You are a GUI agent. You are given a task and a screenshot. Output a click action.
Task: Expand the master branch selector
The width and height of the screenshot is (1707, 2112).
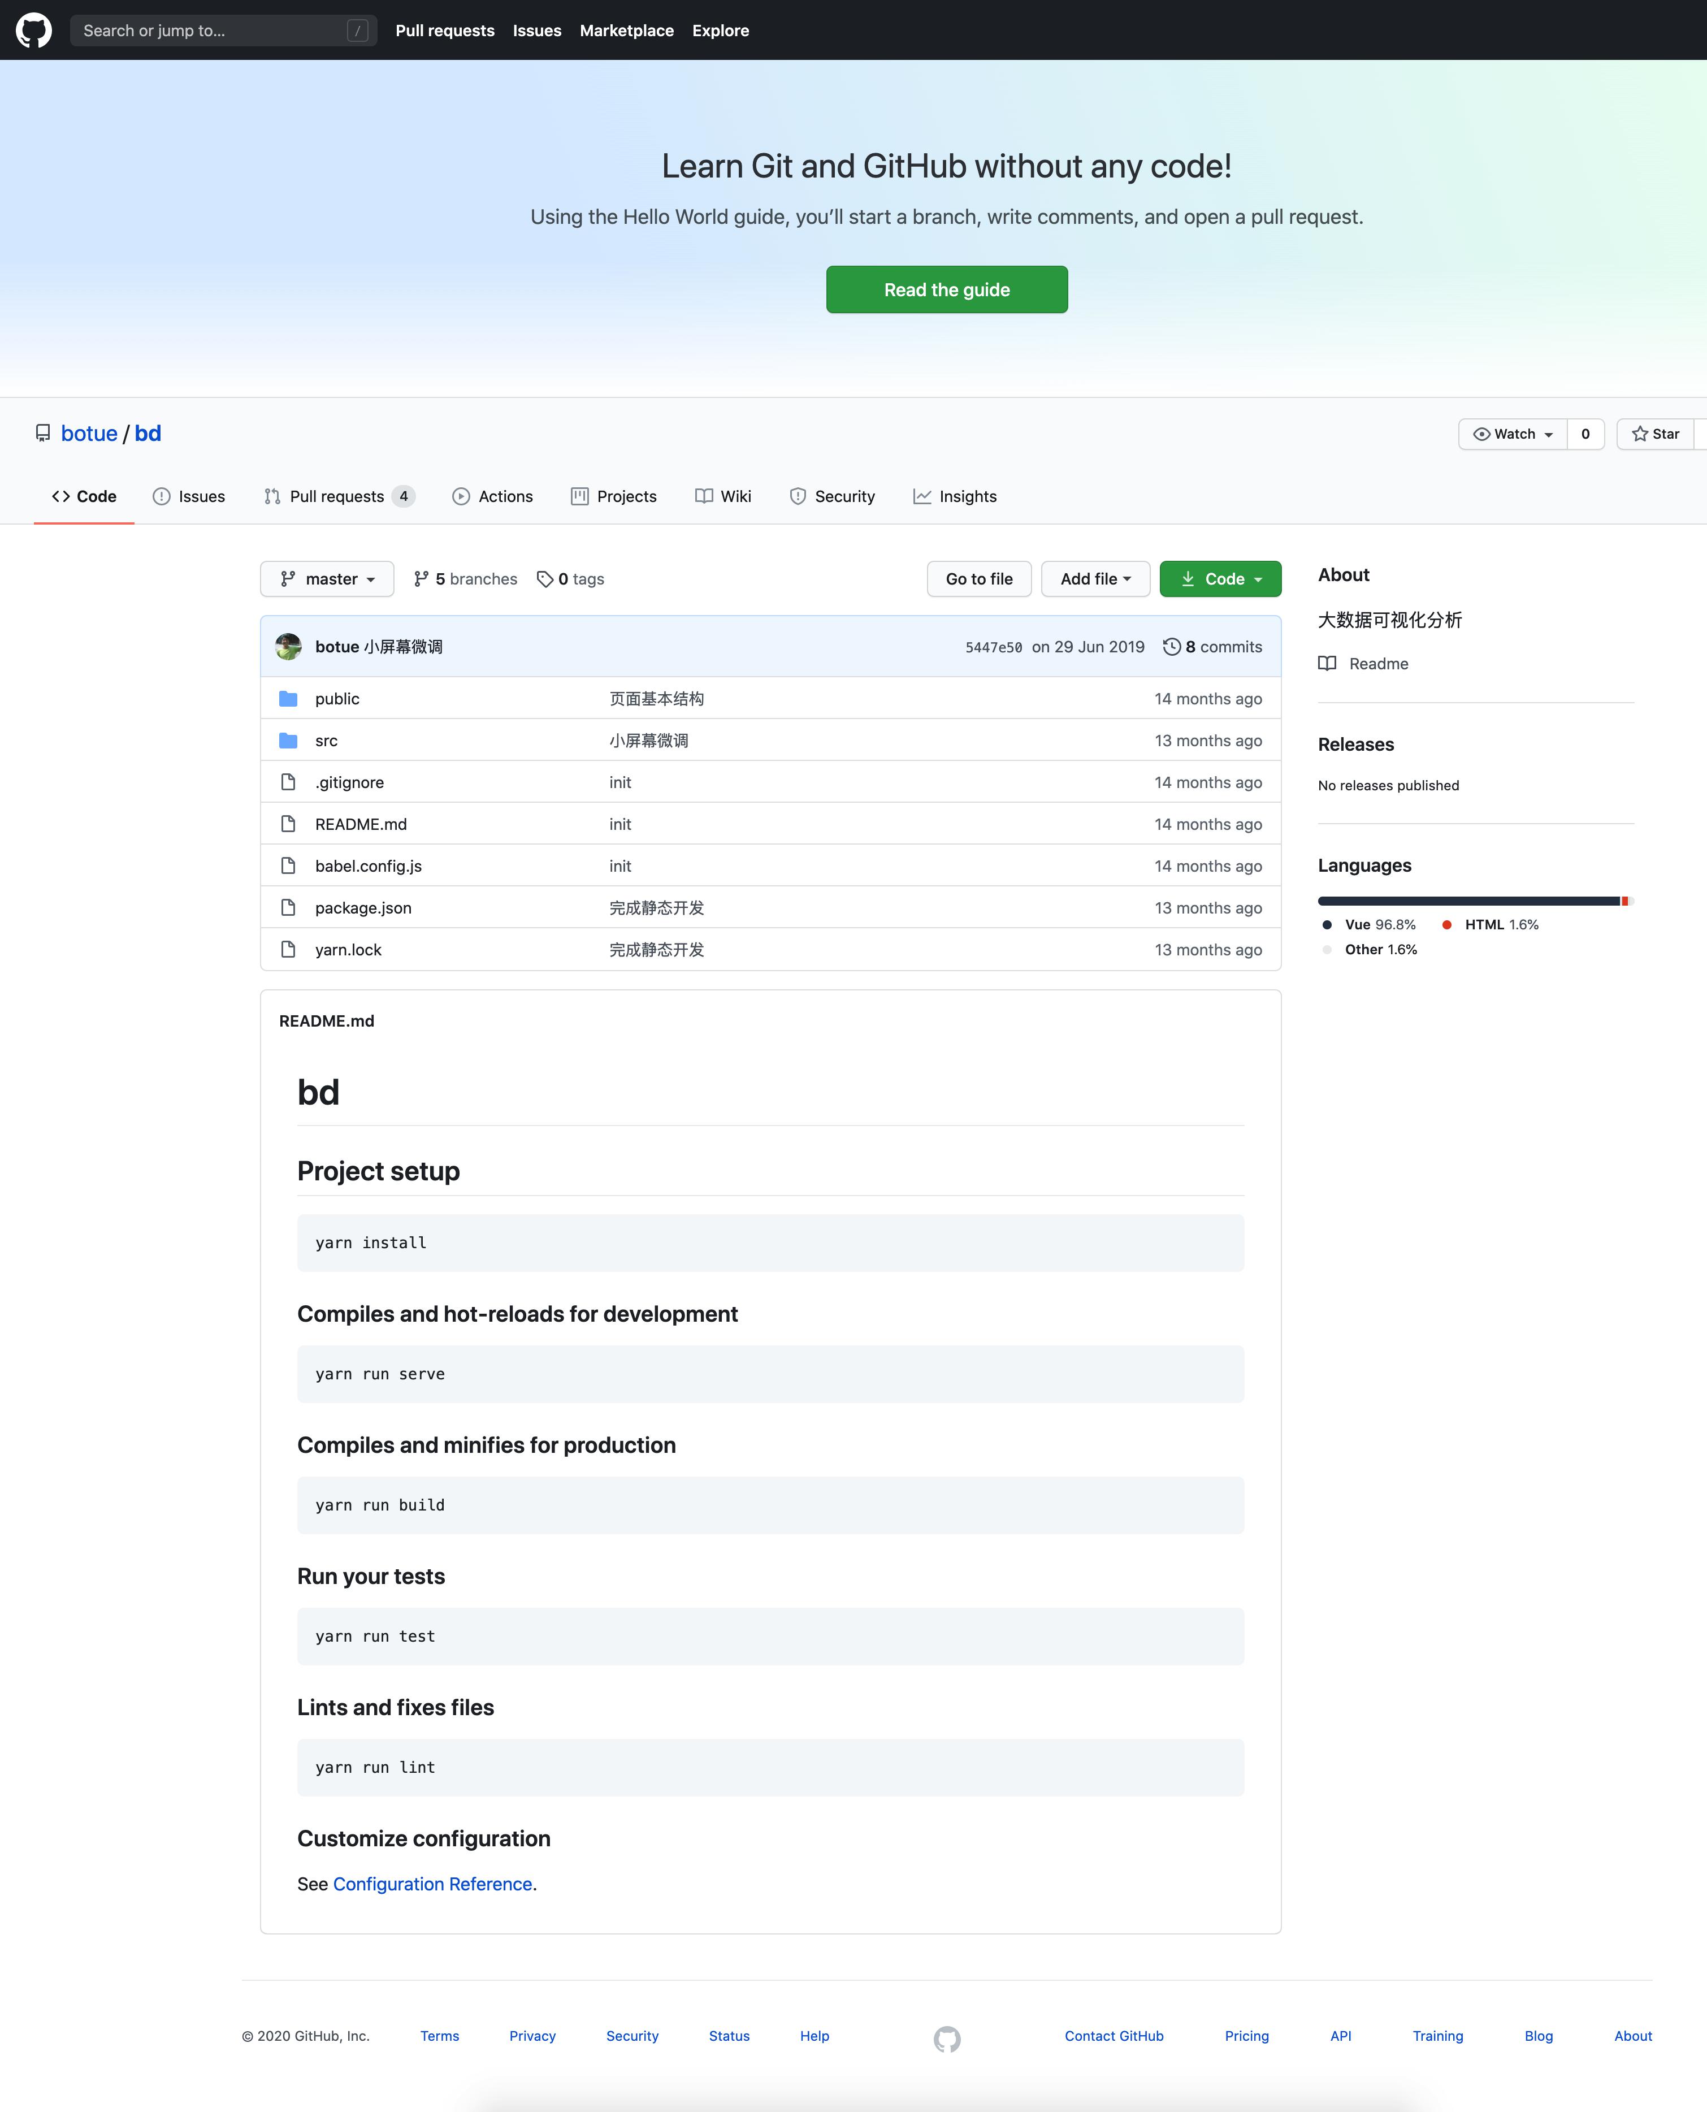coord(327,579)
